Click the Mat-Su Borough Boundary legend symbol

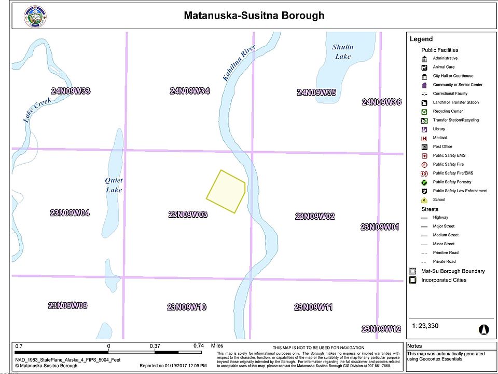coord(413,271)
